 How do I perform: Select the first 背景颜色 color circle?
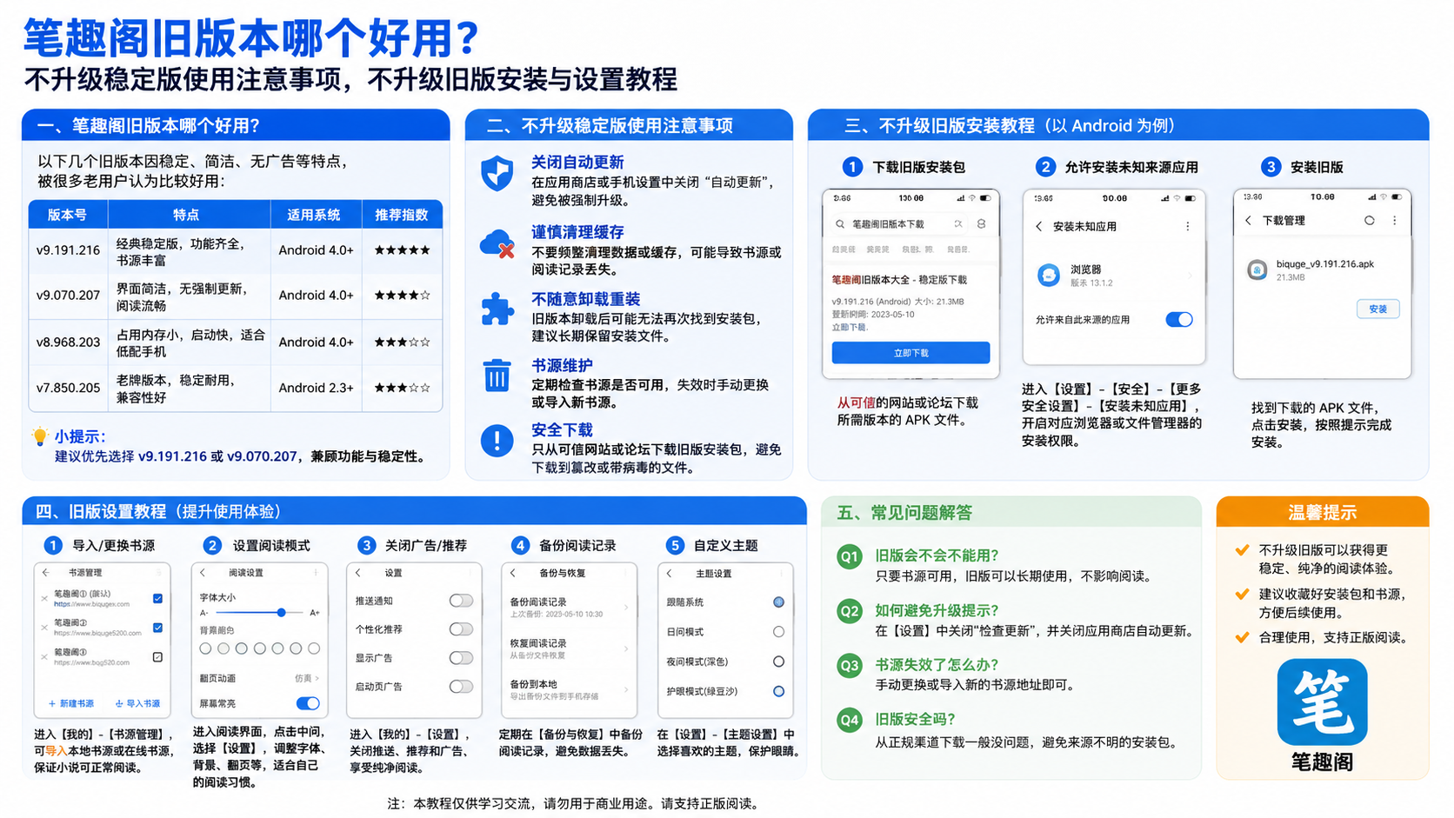pyautogui.click(x=205, y=648)
